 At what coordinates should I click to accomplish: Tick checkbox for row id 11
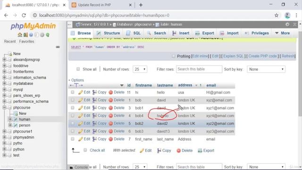[73, 93]
